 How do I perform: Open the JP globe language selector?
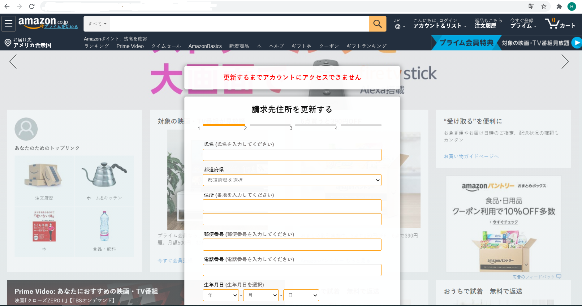pos(399,24)
